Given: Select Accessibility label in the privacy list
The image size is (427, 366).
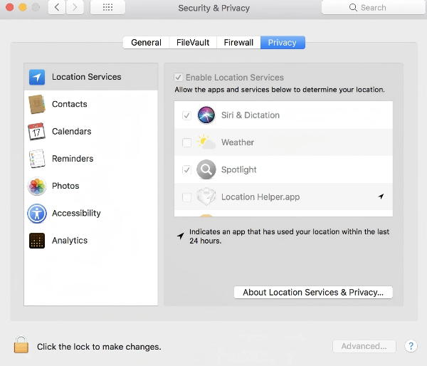Looking at the screenshot, I should (x=76, y=213).
